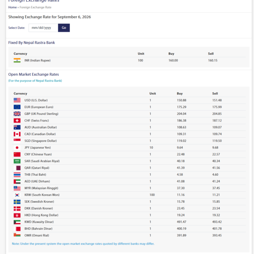Viewport: 254px width, 254px height.
Task: Click the Canadian flag icon for CAD
Action: pos(17,134)
